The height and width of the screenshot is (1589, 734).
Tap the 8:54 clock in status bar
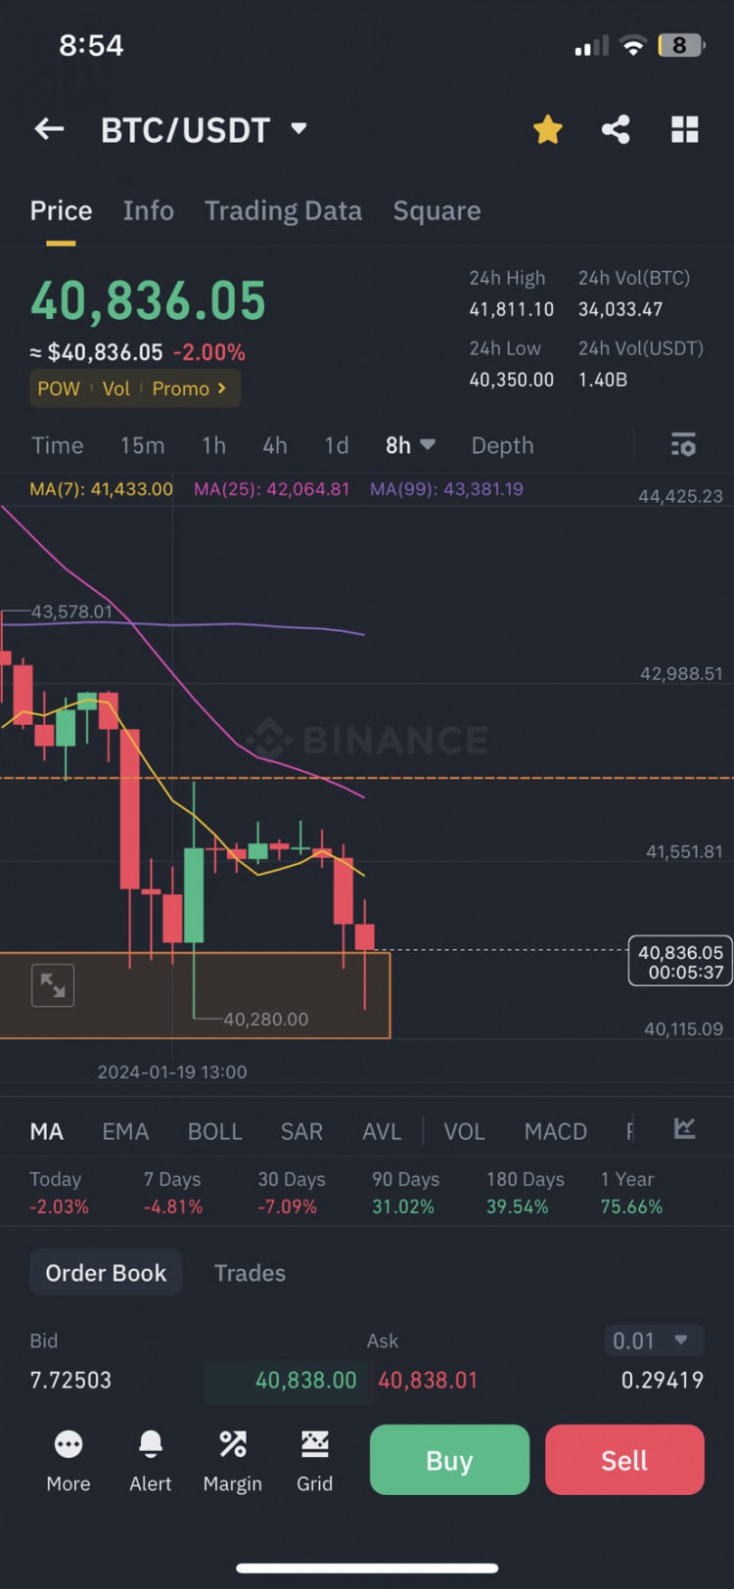point(91,45)
